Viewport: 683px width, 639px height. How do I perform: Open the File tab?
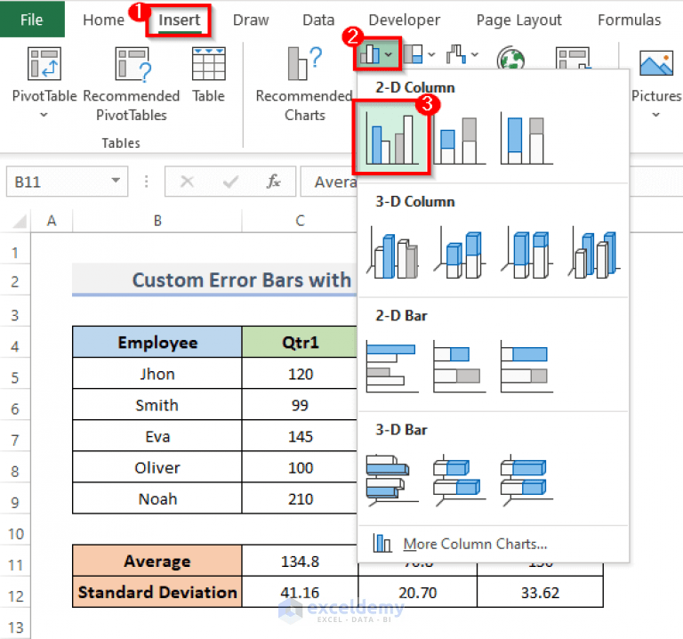coord(32,20)
